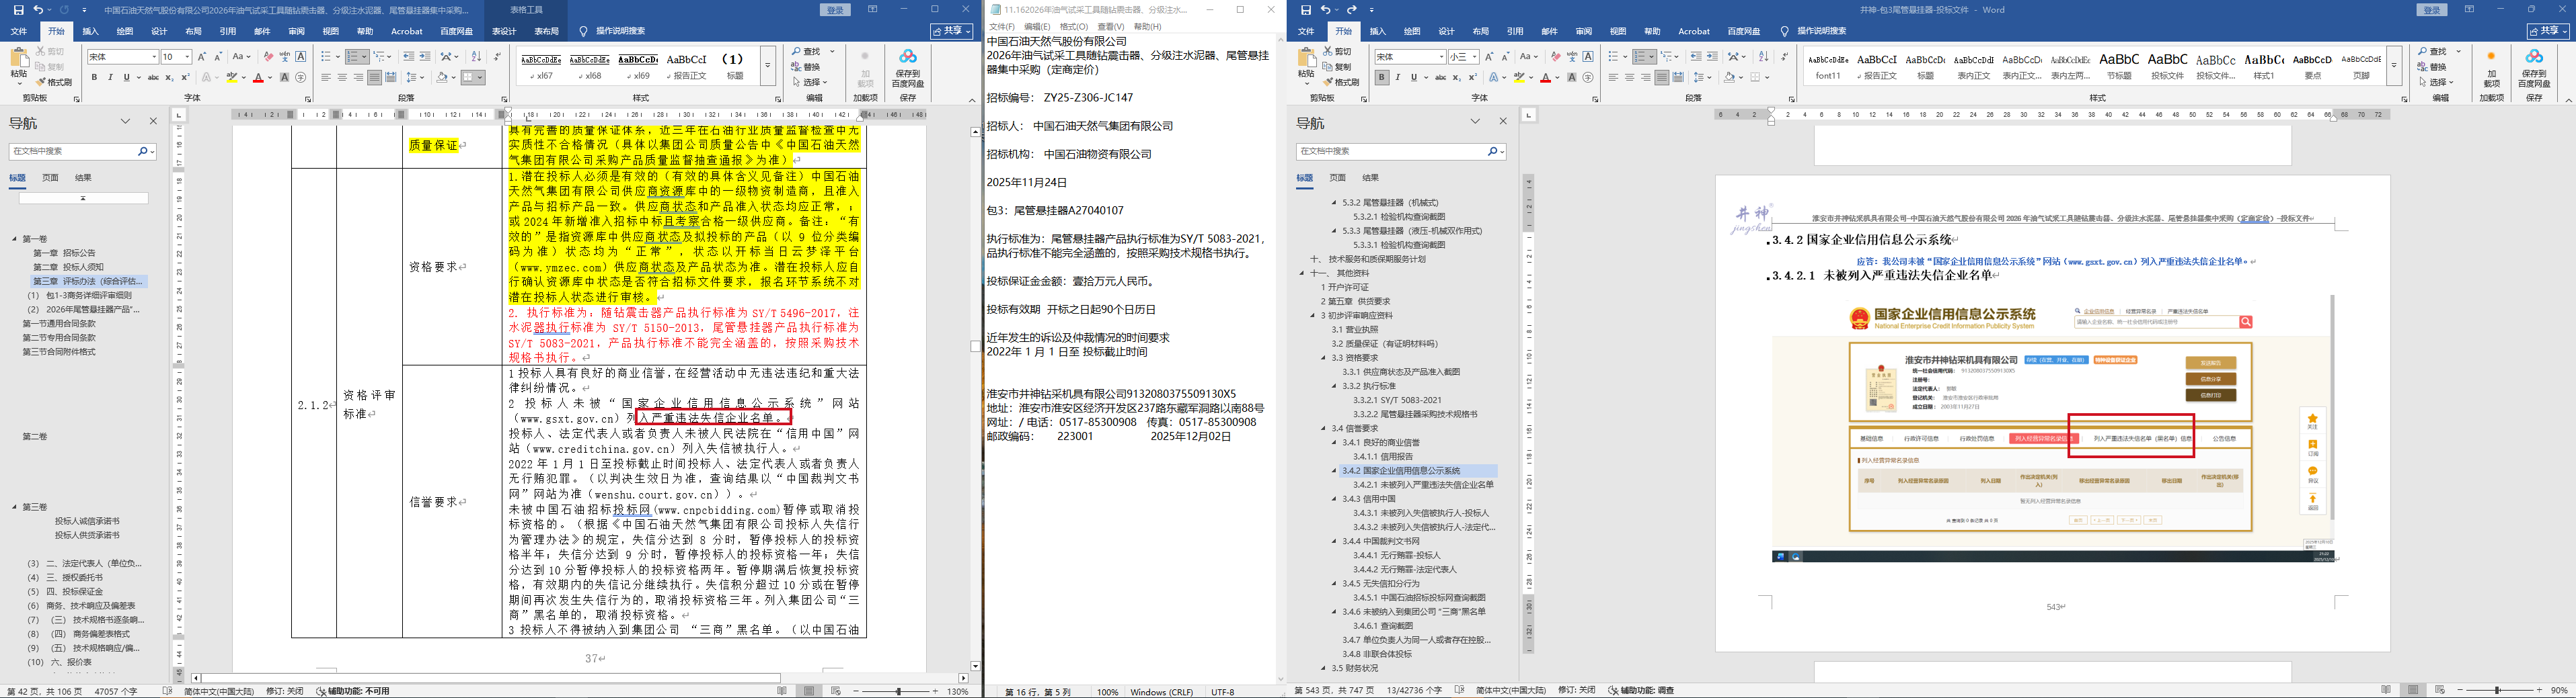Toggle Italic in 中国石油 Word window
Viewport: 2576px width, 698px height.
click(x=111, y=78)
